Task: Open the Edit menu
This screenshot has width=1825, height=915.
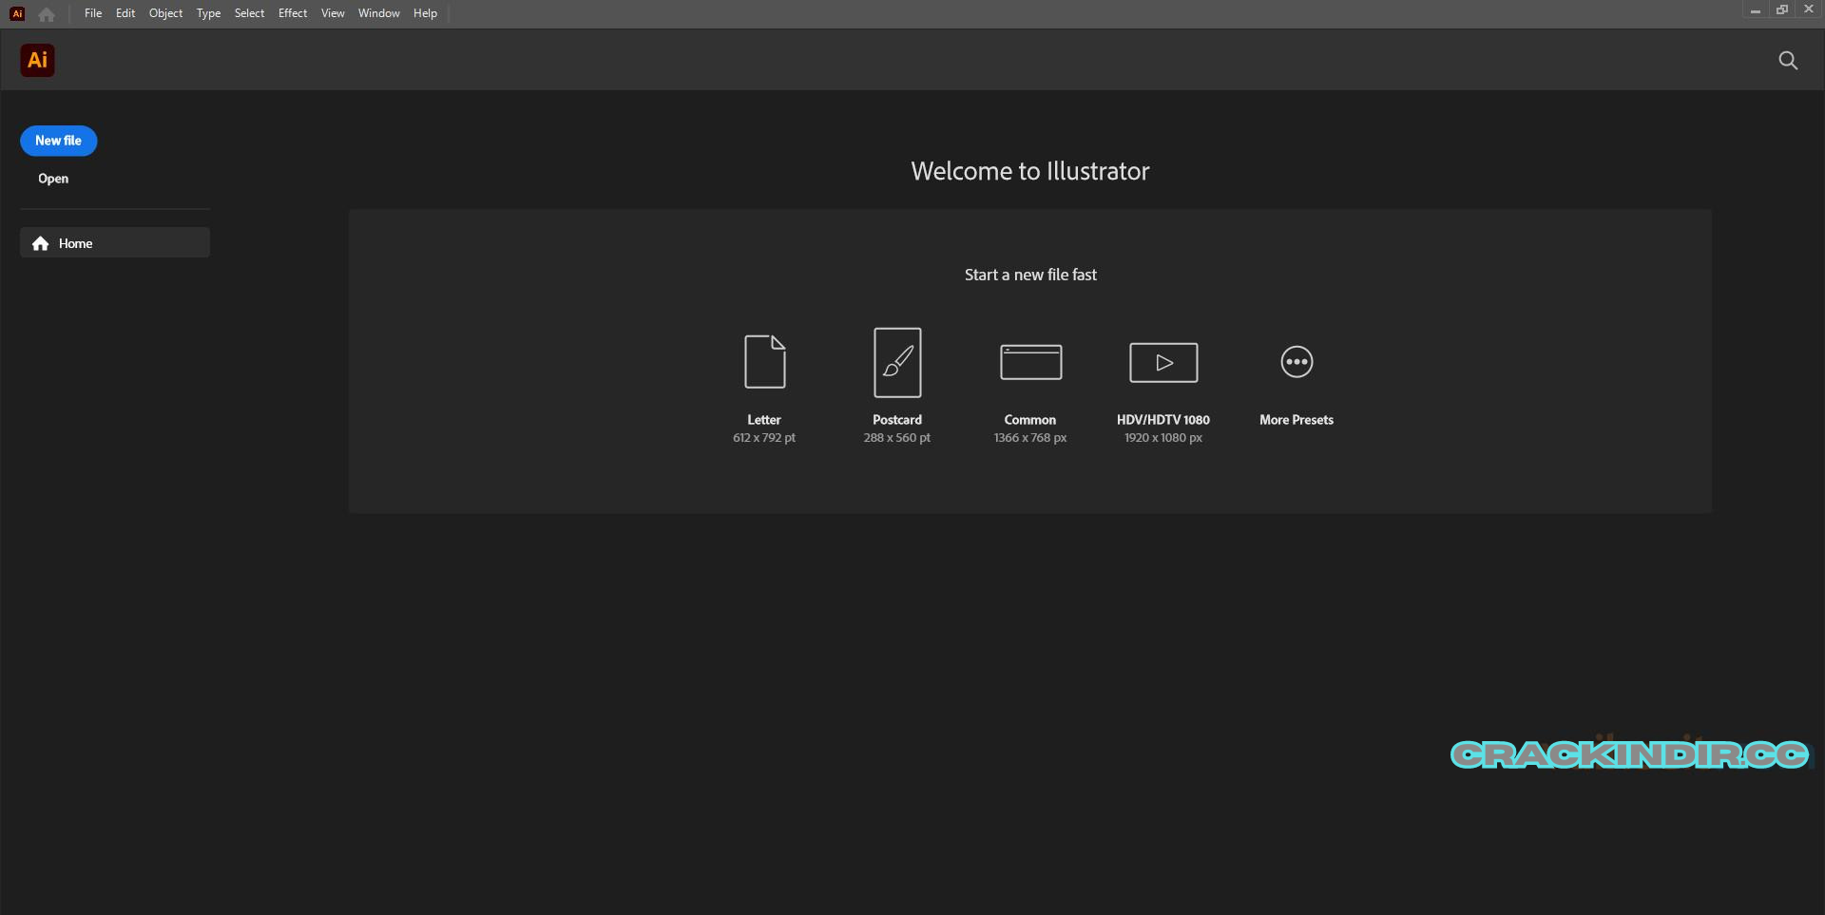Action: click(125, 13)
